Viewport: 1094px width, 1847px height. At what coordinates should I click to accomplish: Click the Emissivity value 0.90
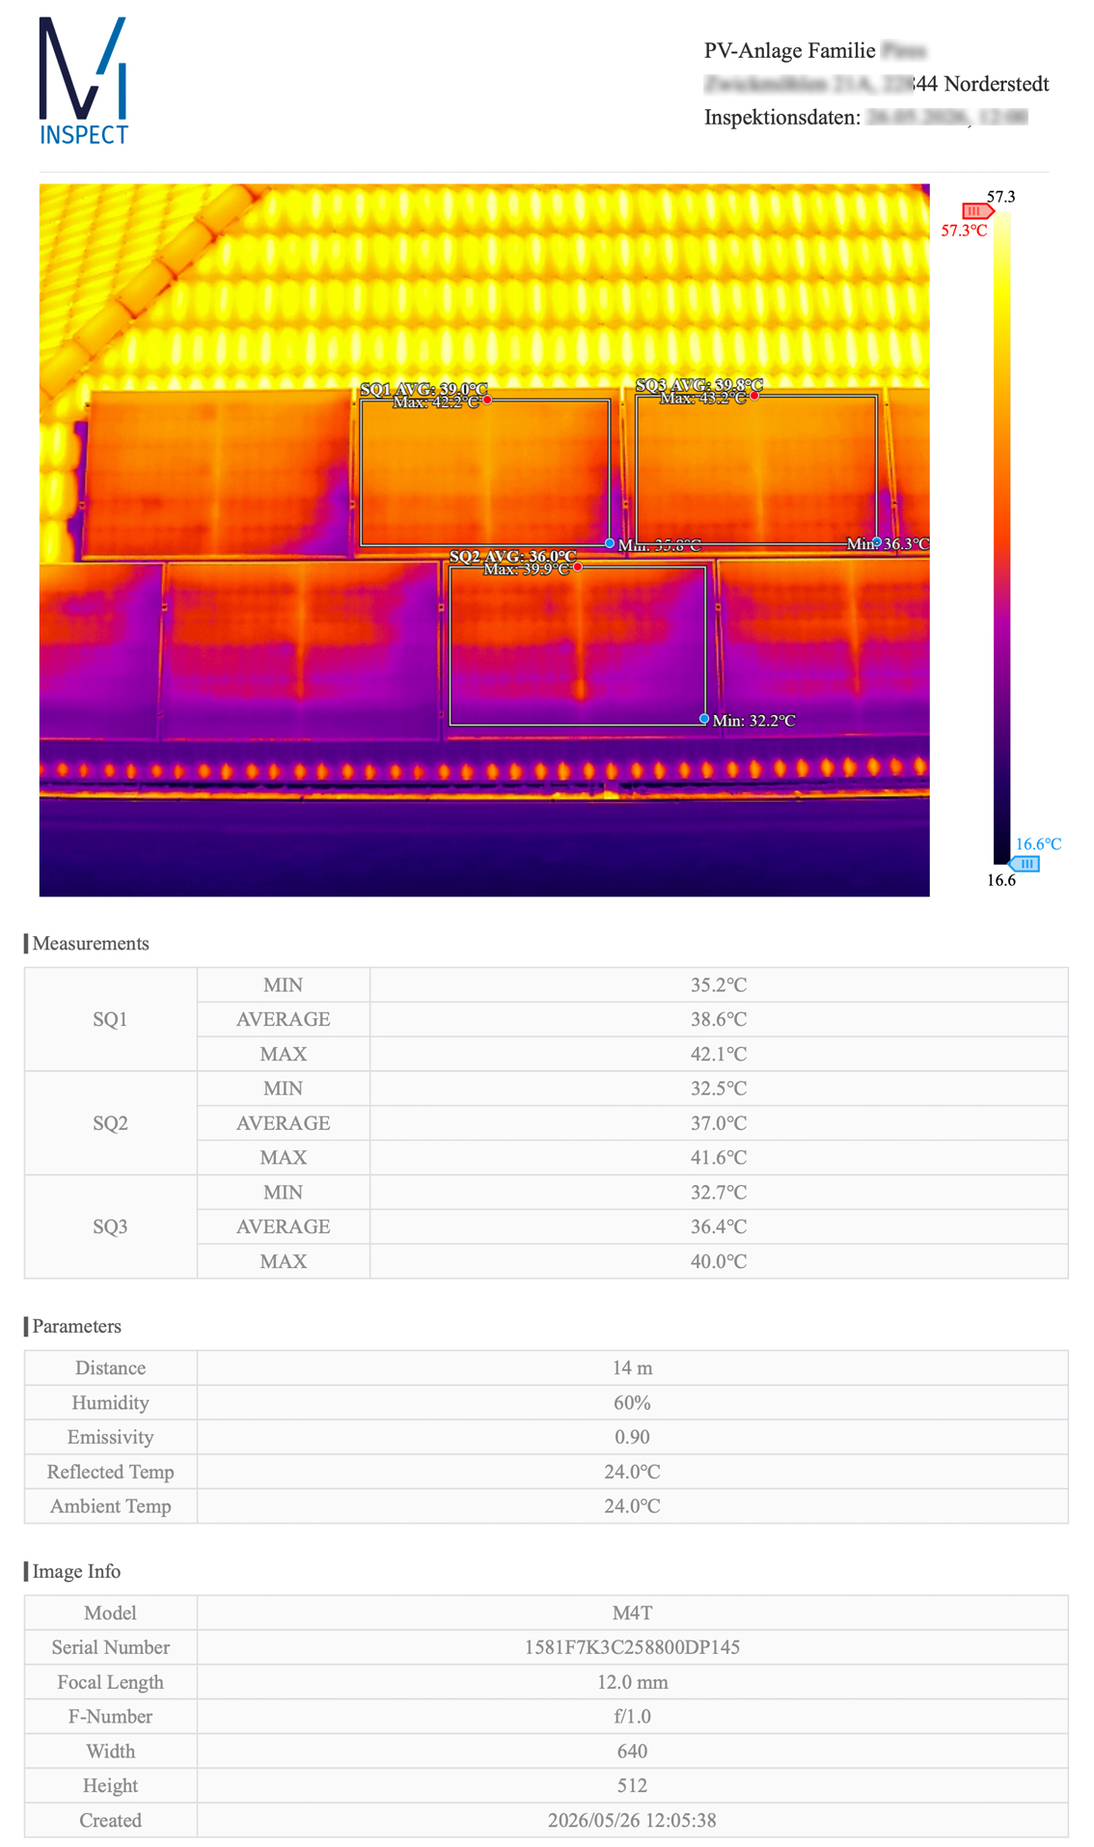tap(632, 1437)
